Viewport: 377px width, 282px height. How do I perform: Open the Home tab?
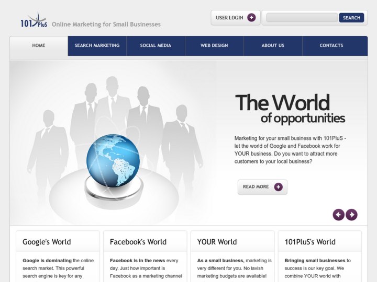point(39,46)
